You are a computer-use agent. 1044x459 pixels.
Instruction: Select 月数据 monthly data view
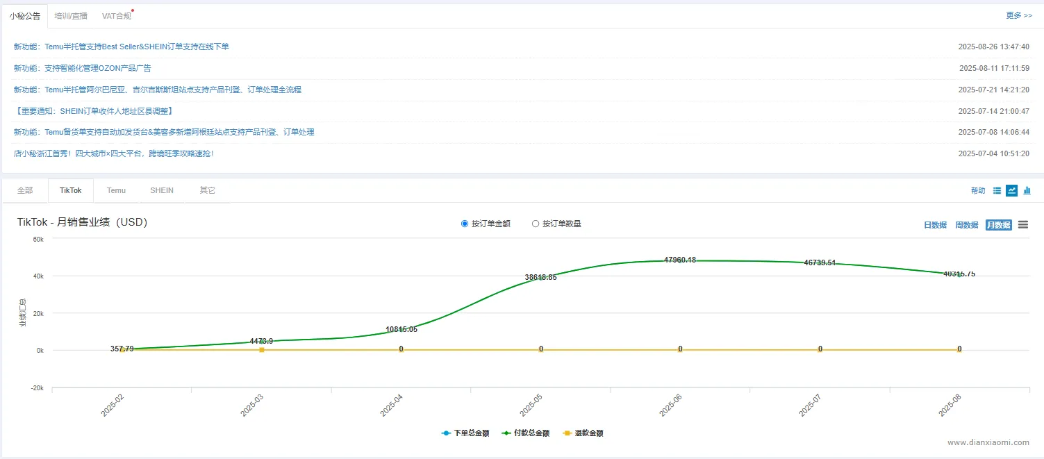tap(998, 225)
